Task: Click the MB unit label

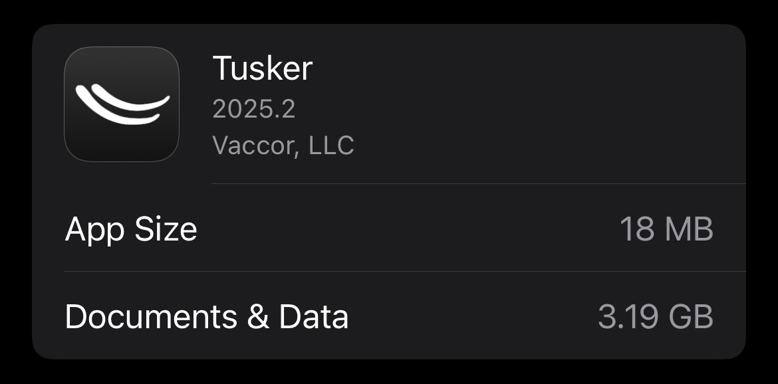Action: [689, 229]
